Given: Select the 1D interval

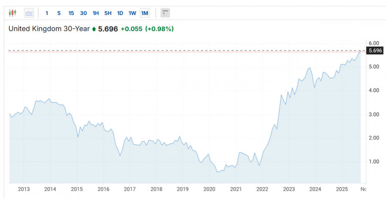Looking at the screenshot, I should click(x=120, y=13).
